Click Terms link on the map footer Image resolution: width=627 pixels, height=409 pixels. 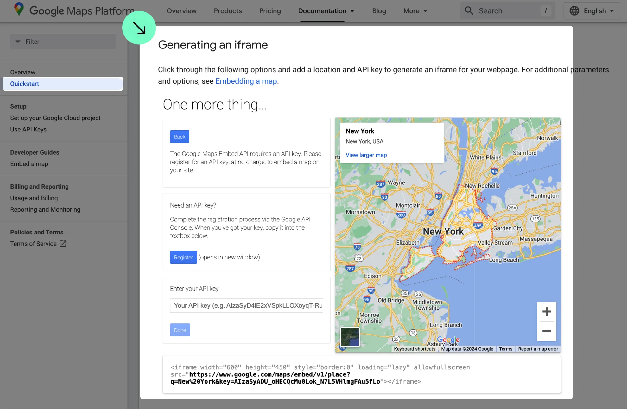click(505, 349)
